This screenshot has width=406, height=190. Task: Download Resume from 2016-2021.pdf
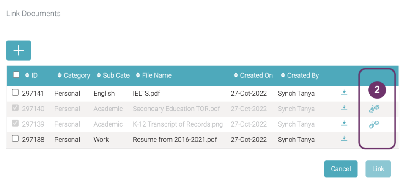click(344, 138)
